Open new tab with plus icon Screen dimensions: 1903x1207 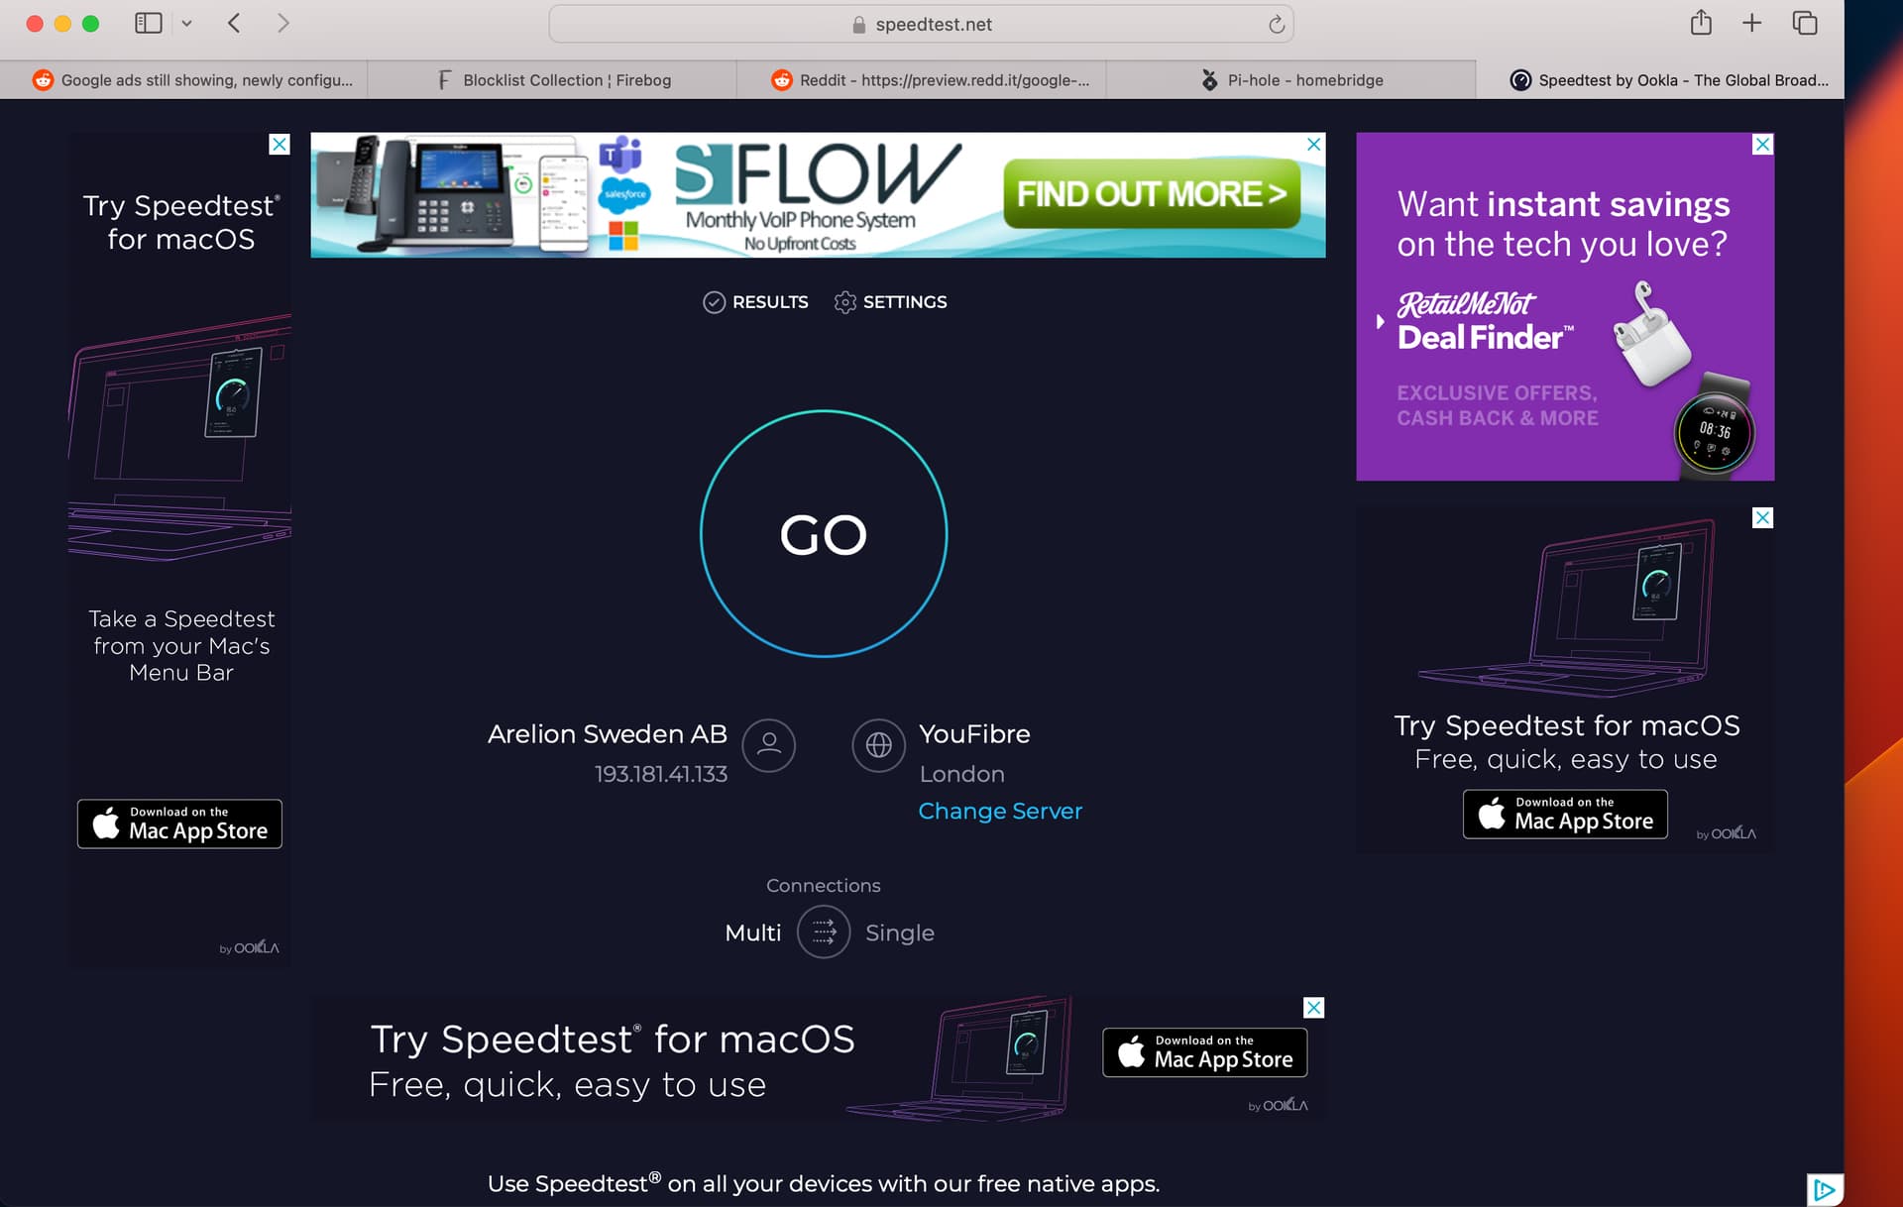pyautogui.click(x=1751, y=23)
